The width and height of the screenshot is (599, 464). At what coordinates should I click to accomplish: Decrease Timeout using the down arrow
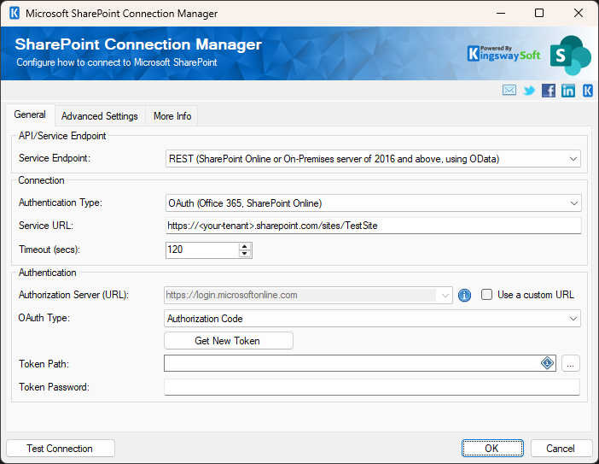pyautogui.click(x=246, y=254)
